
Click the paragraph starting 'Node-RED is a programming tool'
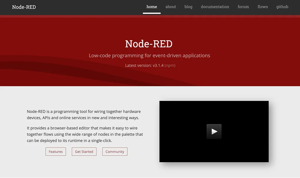[x=84, y=115]
